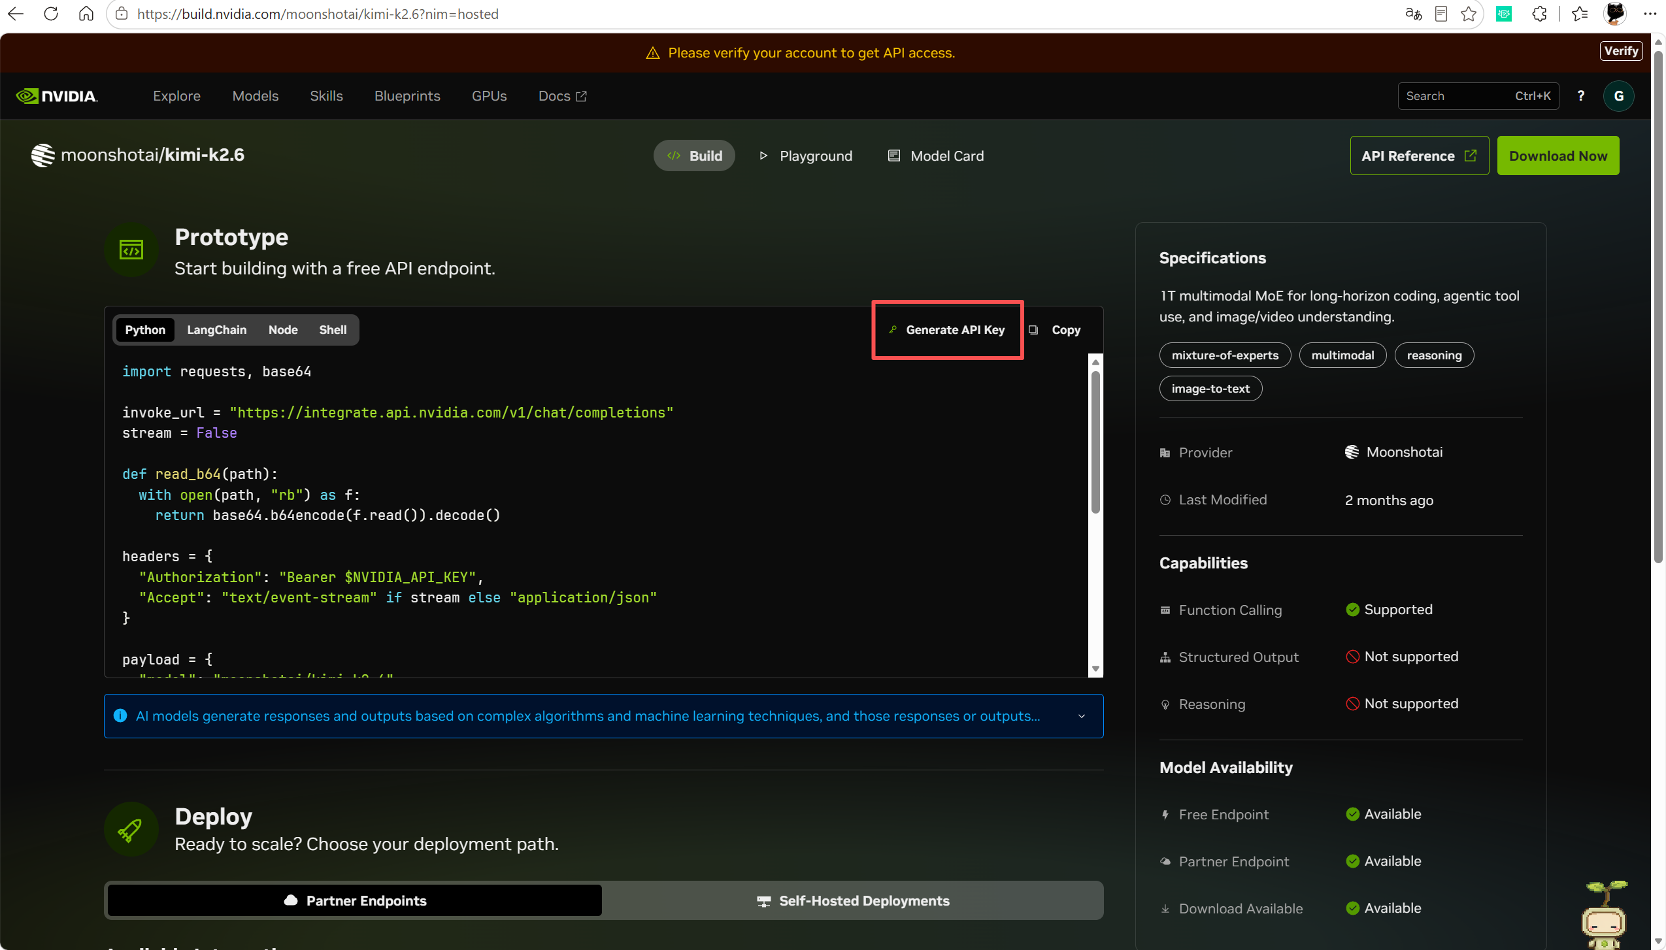This screenshot has height=950, width=1666.
Task: Click "Supported" next to Function Calling
Action: click(x=1398, y=610)
